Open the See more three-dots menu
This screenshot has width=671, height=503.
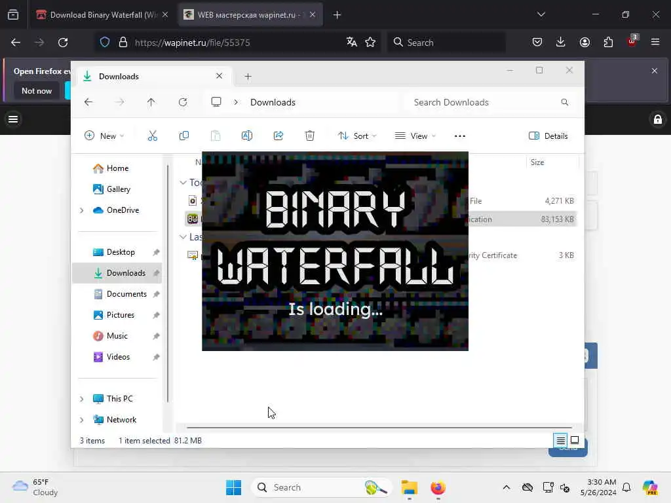(x=459, y=136)
